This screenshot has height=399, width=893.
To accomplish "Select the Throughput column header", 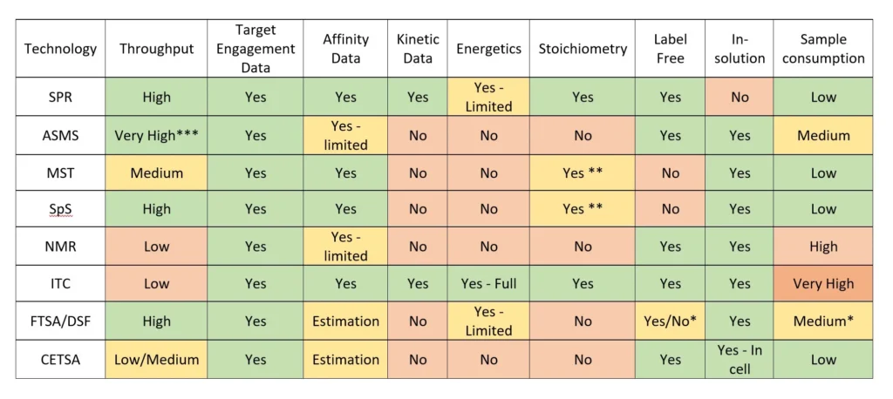I will 156,49.
